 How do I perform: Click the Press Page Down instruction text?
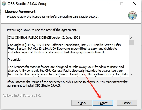pos(42,30)
